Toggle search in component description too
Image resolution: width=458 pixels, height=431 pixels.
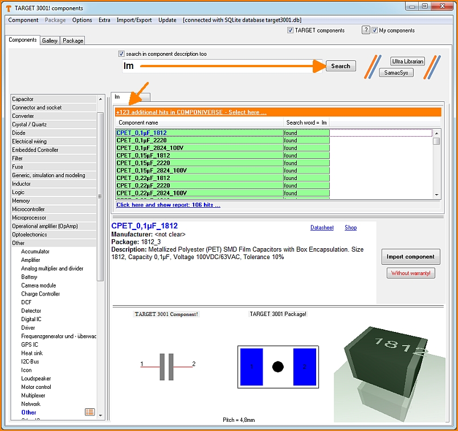tap(121, 54)
